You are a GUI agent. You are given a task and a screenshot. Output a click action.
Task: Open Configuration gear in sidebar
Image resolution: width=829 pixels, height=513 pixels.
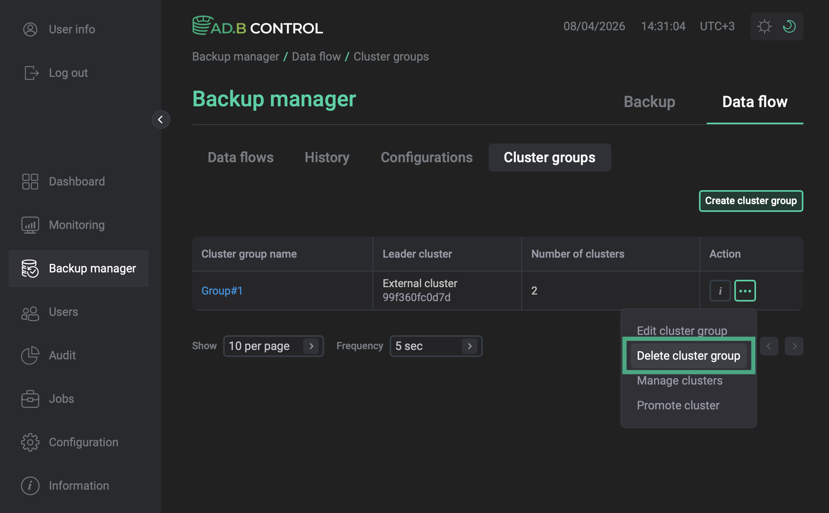(x=30, y=442)
